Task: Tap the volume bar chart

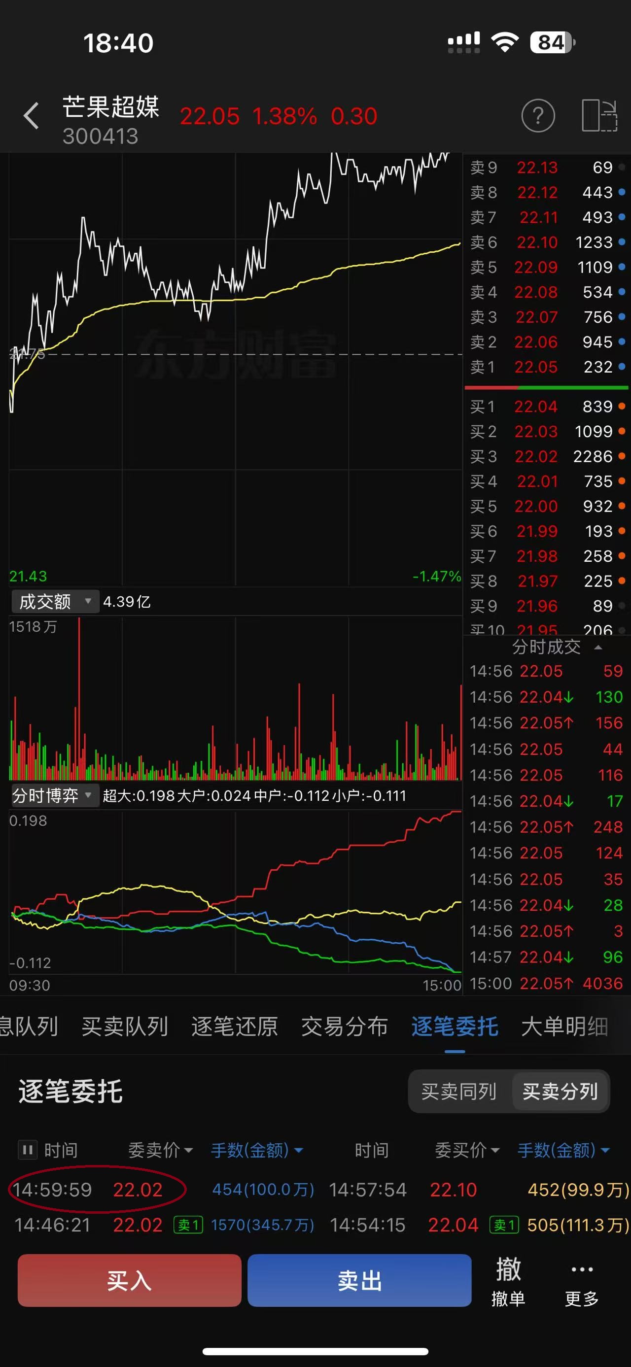Action: tap(236, 698)
